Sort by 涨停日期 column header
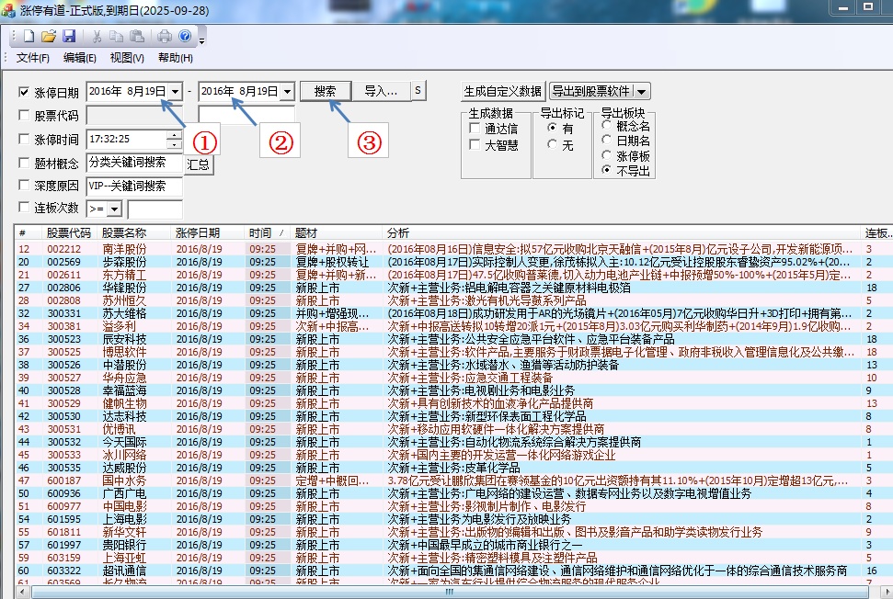Viewport: 893px width, 599px height. pyautogui.click(x=198, y=232)
